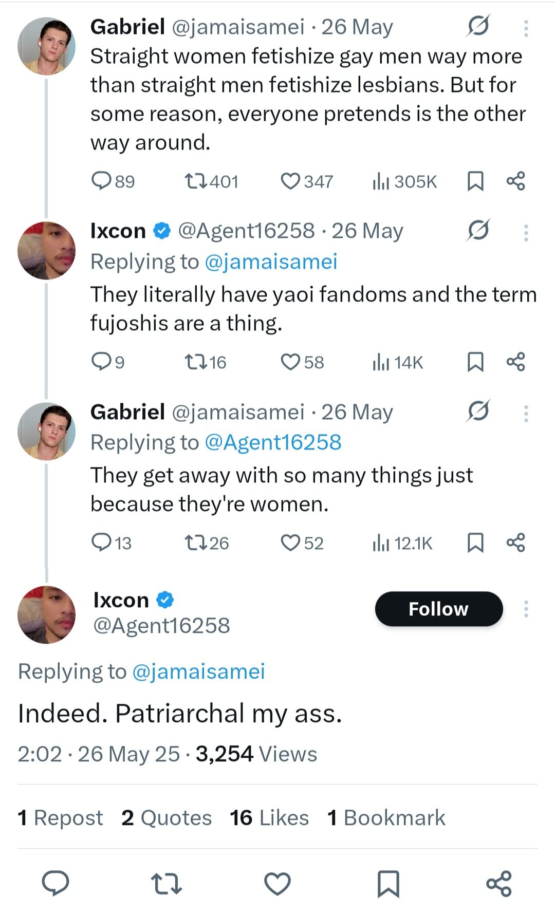
Task: Open replies on the 89-comment tweet
Action: [101, 181]
